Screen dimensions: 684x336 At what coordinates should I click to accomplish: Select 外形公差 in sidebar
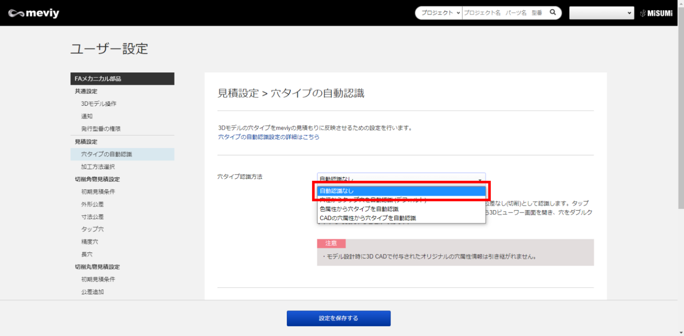point(92,204)
